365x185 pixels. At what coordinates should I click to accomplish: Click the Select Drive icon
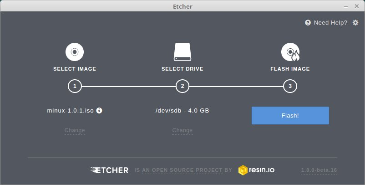click(182, 52)
